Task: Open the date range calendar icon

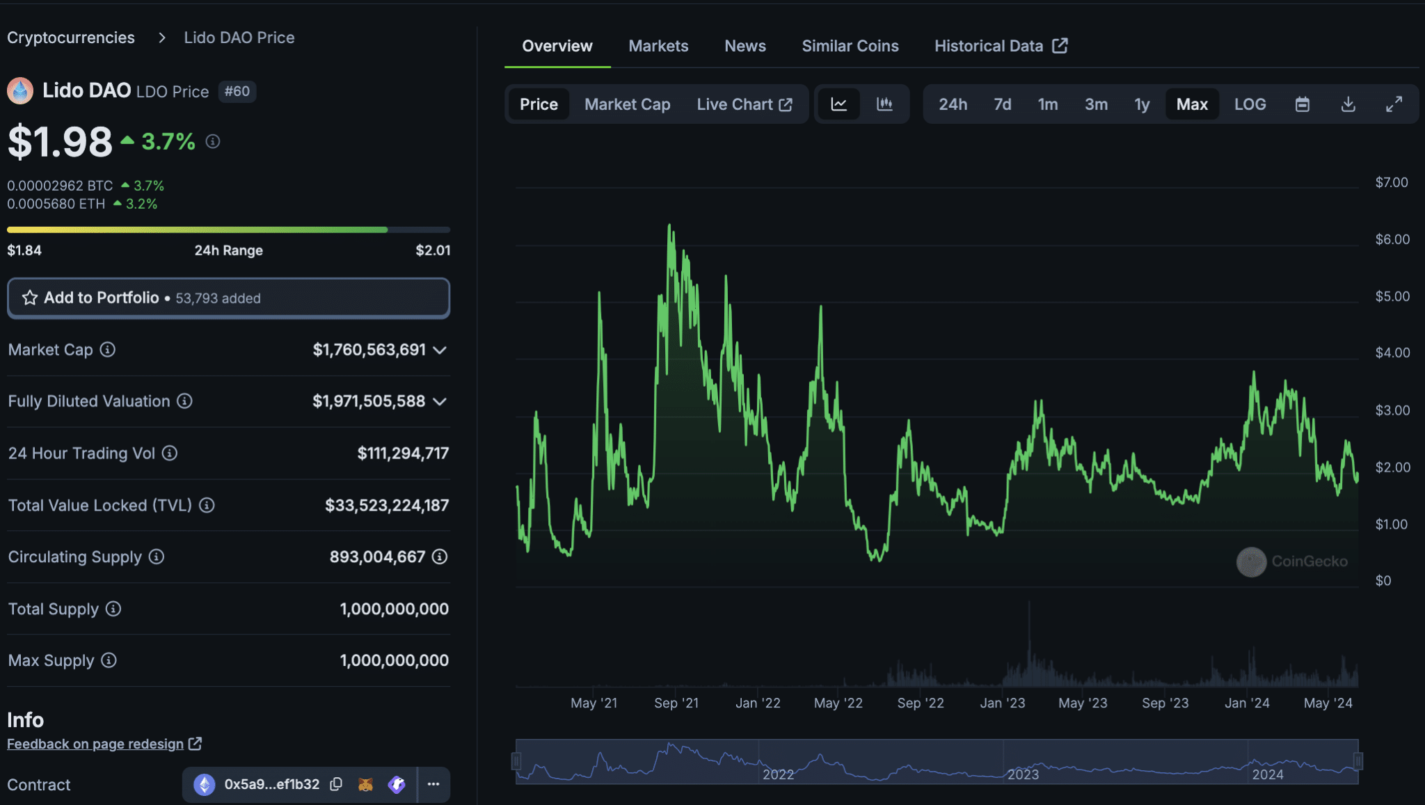Action: 1303,104
